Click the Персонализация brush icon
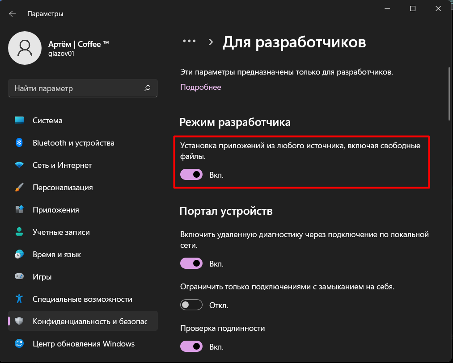This screenshot has height=363, width=453. [x=19, y=187]
